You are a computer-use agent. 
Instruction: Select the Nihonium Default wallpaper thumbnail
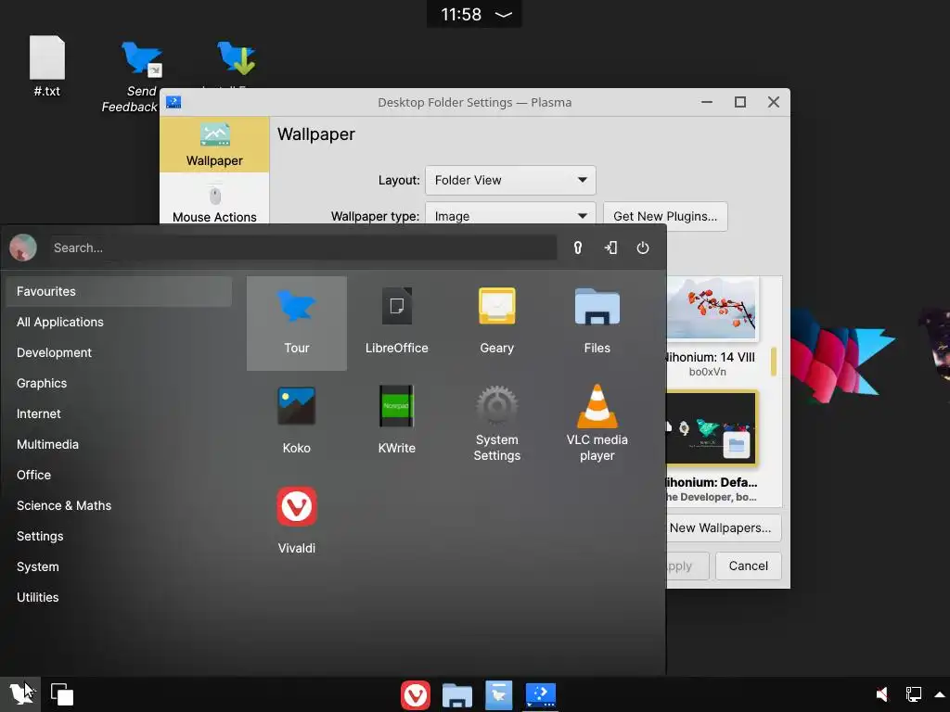coord(712,428)
